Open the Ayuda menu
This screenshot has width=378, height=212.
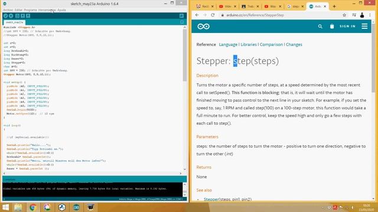point(61,10)
